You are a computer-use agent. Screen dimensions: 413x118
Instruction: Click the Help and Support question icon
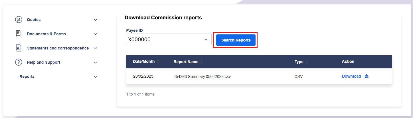click(x=19, y=62)
